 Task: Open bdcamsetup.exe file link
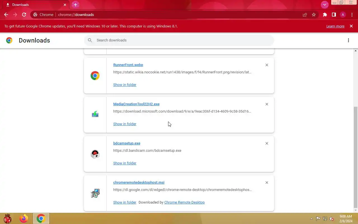127,143
